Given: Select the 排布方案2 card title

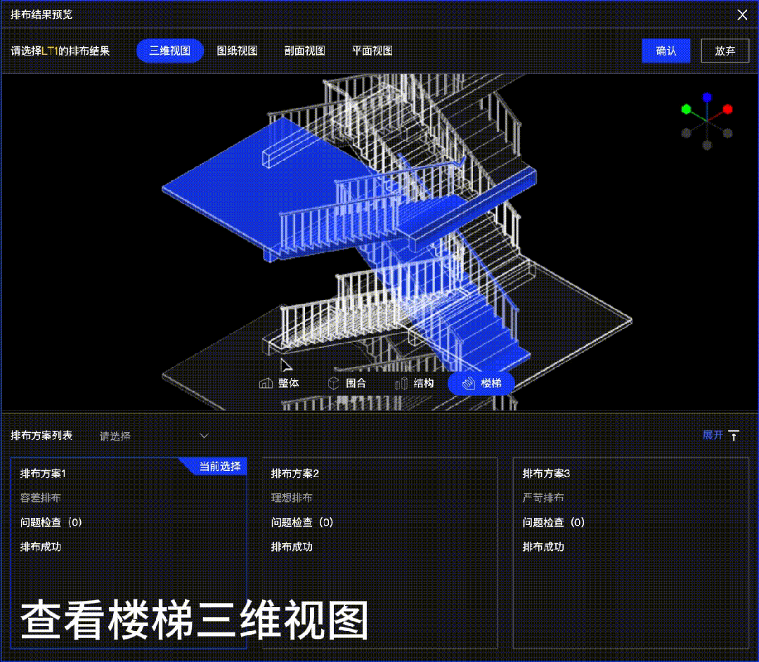Looking at the screenshot, I should [294, 473].
